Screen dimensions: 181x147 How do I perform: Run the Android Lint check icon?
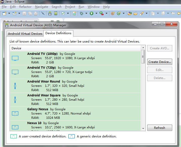63,13
